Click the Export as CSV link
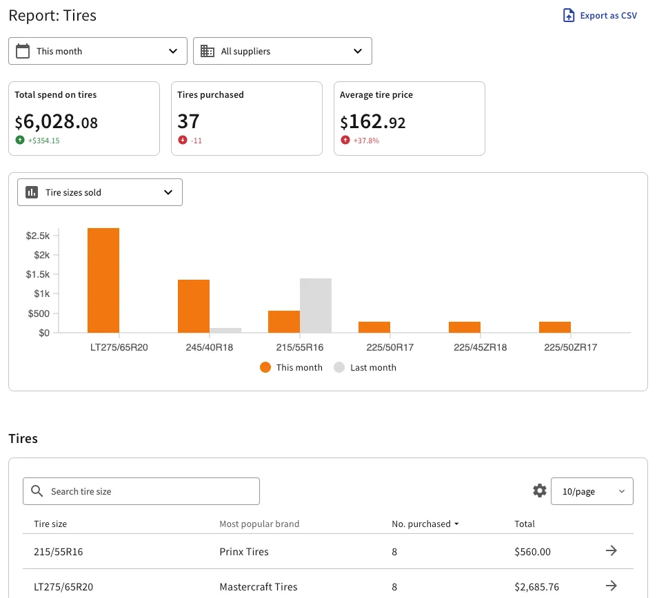657x598 pixels. tap(607, 16)
